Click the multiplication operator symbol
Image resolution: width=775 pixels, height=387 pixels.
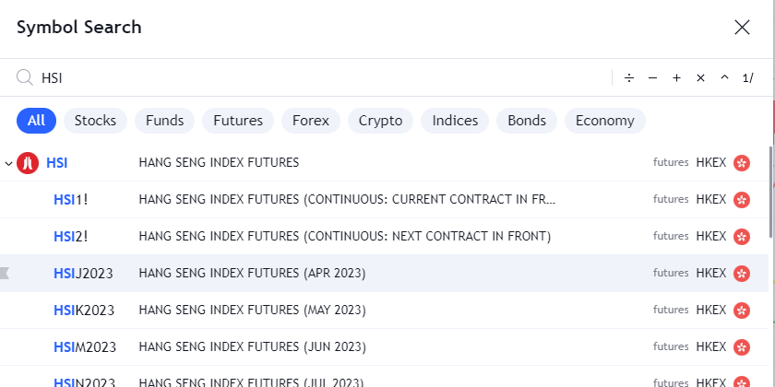(700, 78)
